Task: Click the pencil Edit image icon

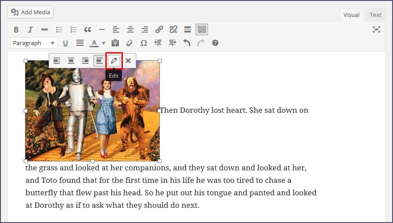Action: (114, 61)
